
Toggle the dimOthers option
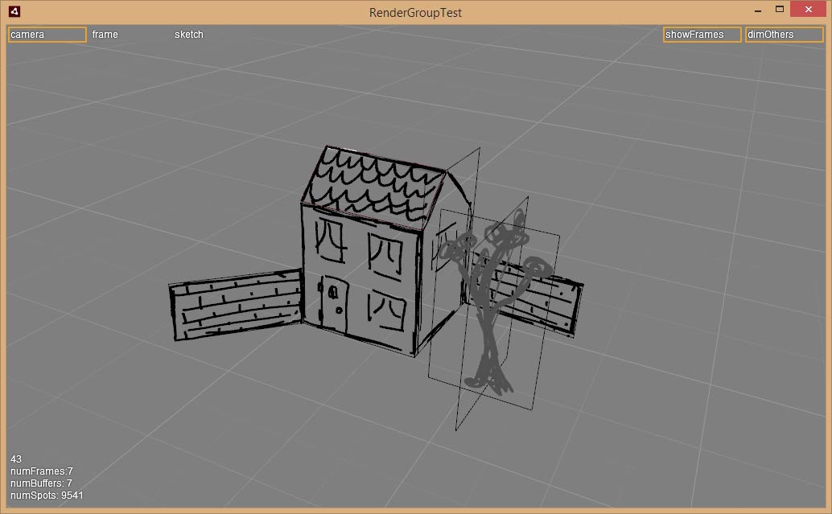(x=784, y=35)
